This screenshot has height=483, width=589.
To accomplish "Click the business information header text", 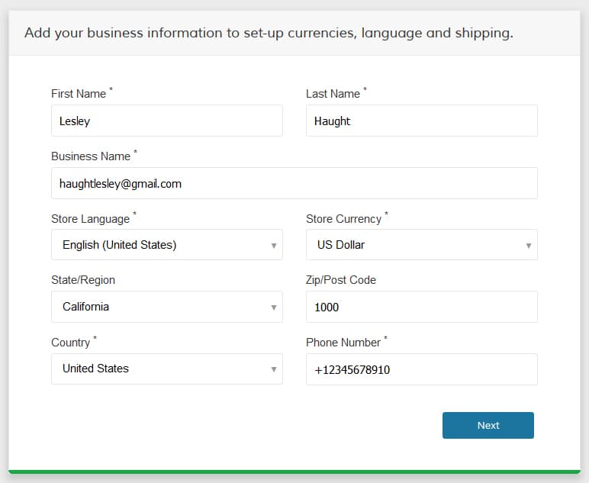I will coord(269,33).
